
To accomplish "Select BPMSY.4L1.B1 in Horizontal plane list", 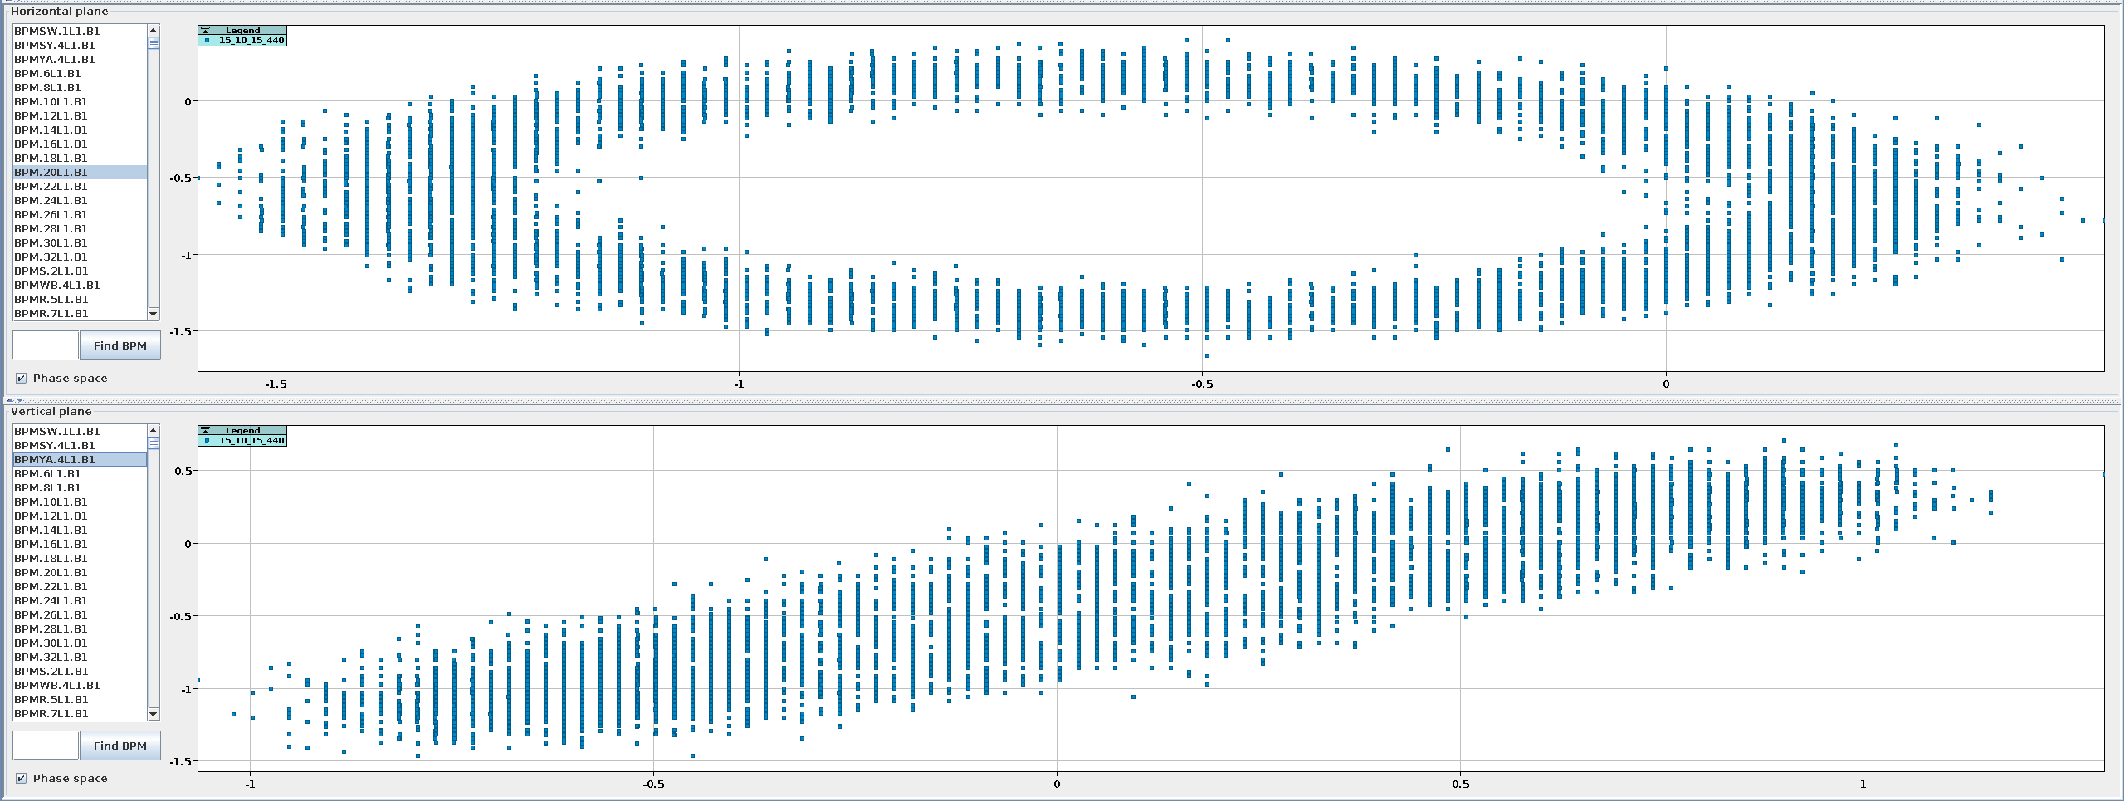I will (80, 45).
